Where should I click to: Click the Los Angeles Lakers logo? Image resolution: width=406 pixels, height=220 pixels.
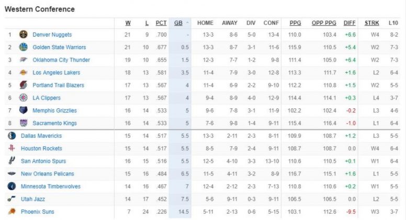point(23,72)
